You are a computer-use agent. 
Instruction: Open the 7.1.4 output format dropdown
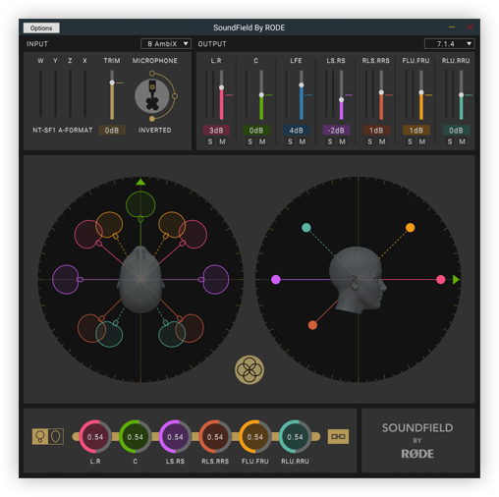449,44
